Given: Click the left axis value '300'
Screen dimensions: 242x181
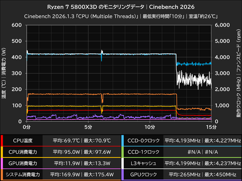Looking at the screenshot, I should 17,73.
